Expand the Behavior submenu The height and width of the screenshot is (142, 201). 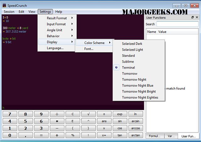57,36
